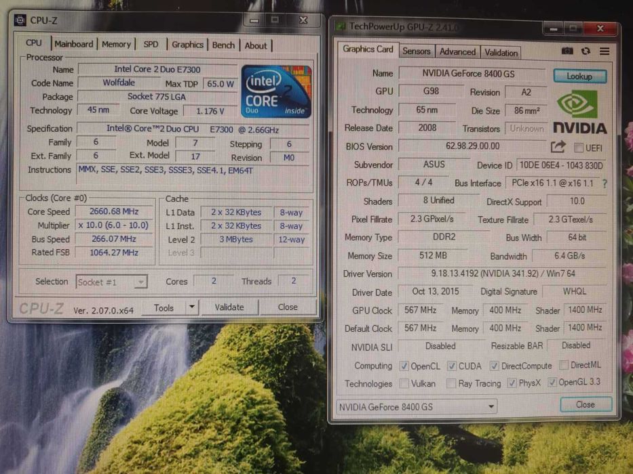The image size is (633, 474).
Task: Click the Digital Signature value WHQL
Action: [x=574, y=291]
